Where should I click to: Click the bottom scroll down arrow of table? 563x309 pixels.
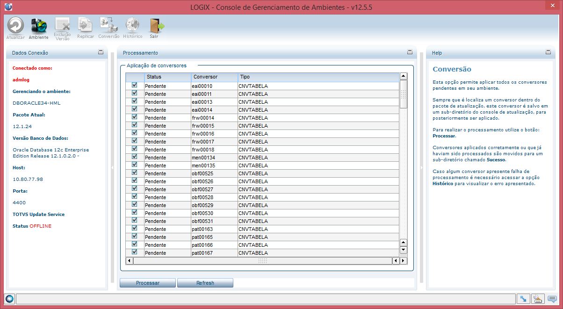[x=404, y=250]
